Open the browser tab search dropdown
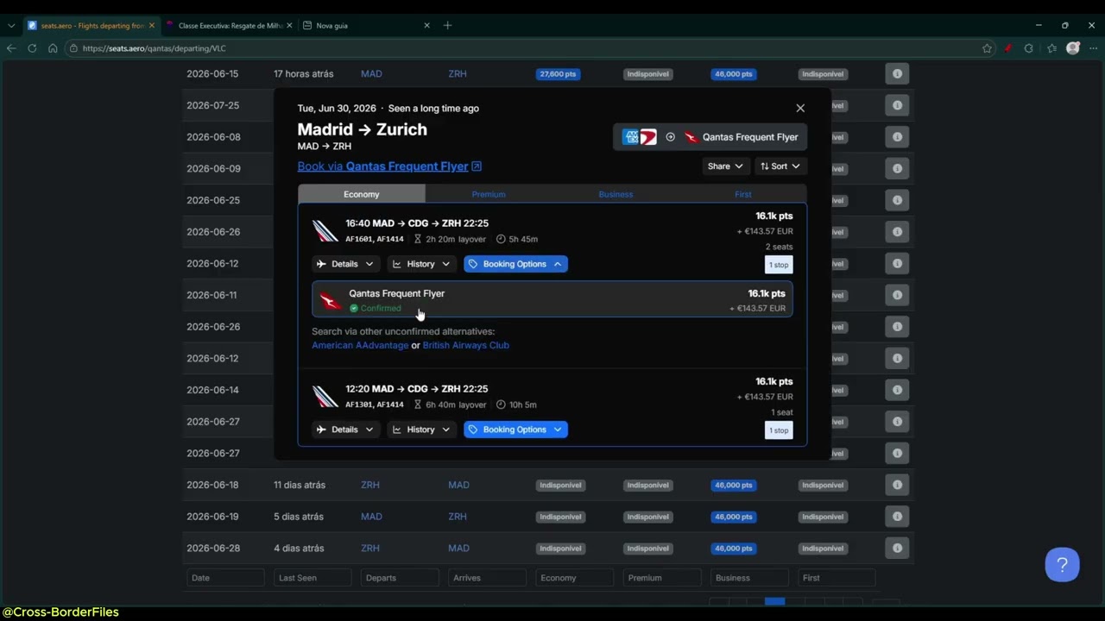The height and width of the screenshot is (621, 1105). click(10, 26)
